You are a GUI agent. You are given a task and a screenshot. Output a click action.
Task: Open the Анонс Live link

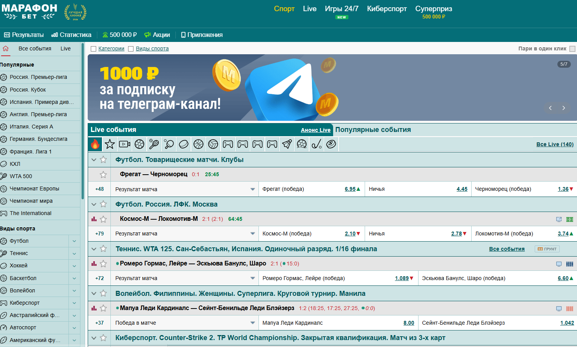click(x=315, y=130)
